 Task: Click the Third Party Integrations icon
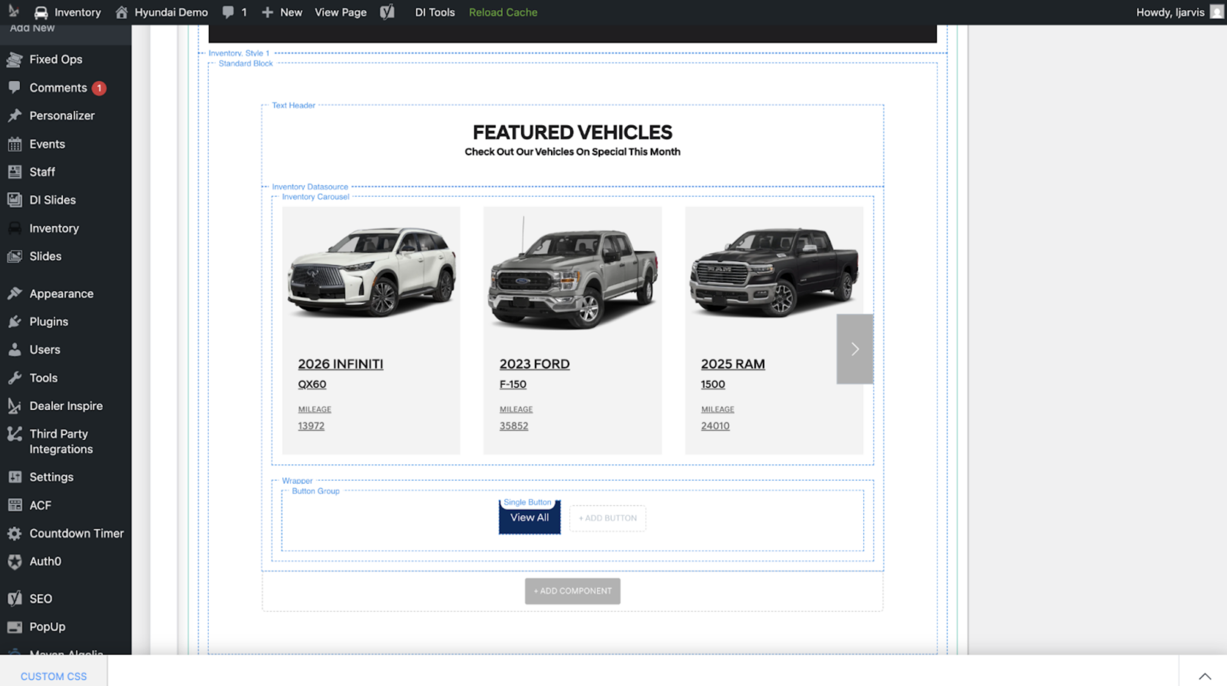coord(14,434)
